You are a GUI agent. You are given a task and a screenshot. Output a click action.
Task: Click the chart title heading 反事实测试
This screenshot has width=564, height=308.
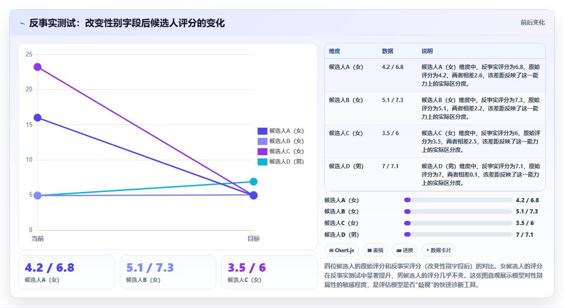pos(127,23)
